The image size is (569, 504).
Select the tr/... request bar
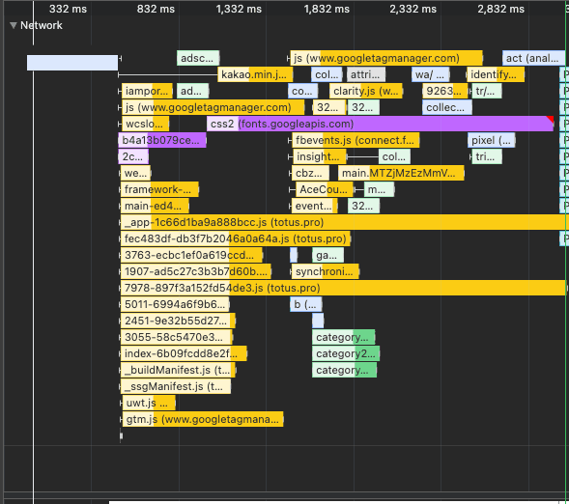(x=487, y=91)
